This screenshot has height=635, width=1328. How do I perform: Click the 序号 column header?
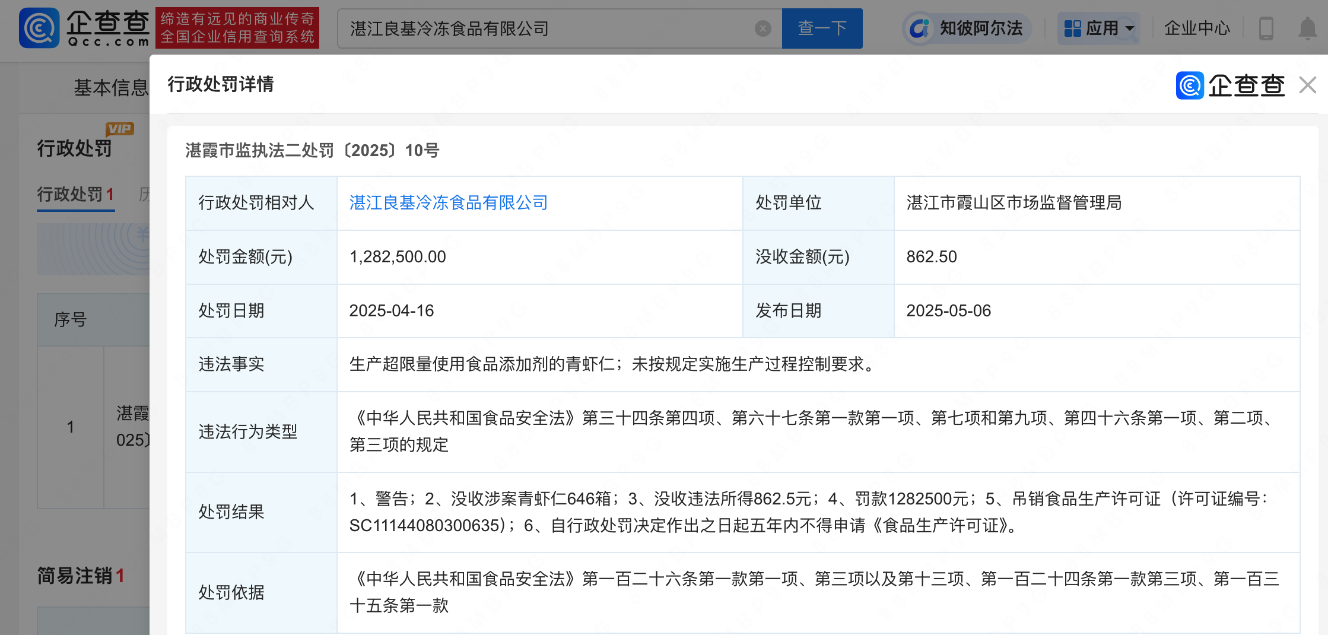pos(70,320)
